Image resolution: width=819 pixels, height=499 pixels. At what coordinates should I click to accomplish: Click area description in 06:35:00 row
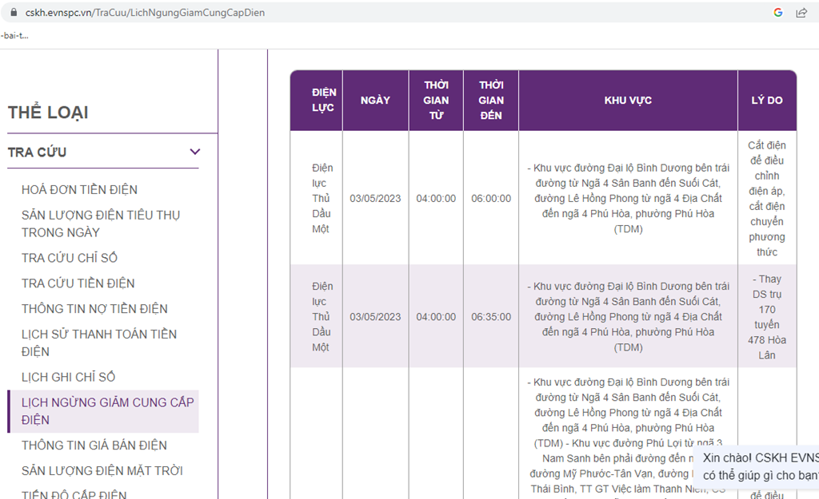coord(628,316)
